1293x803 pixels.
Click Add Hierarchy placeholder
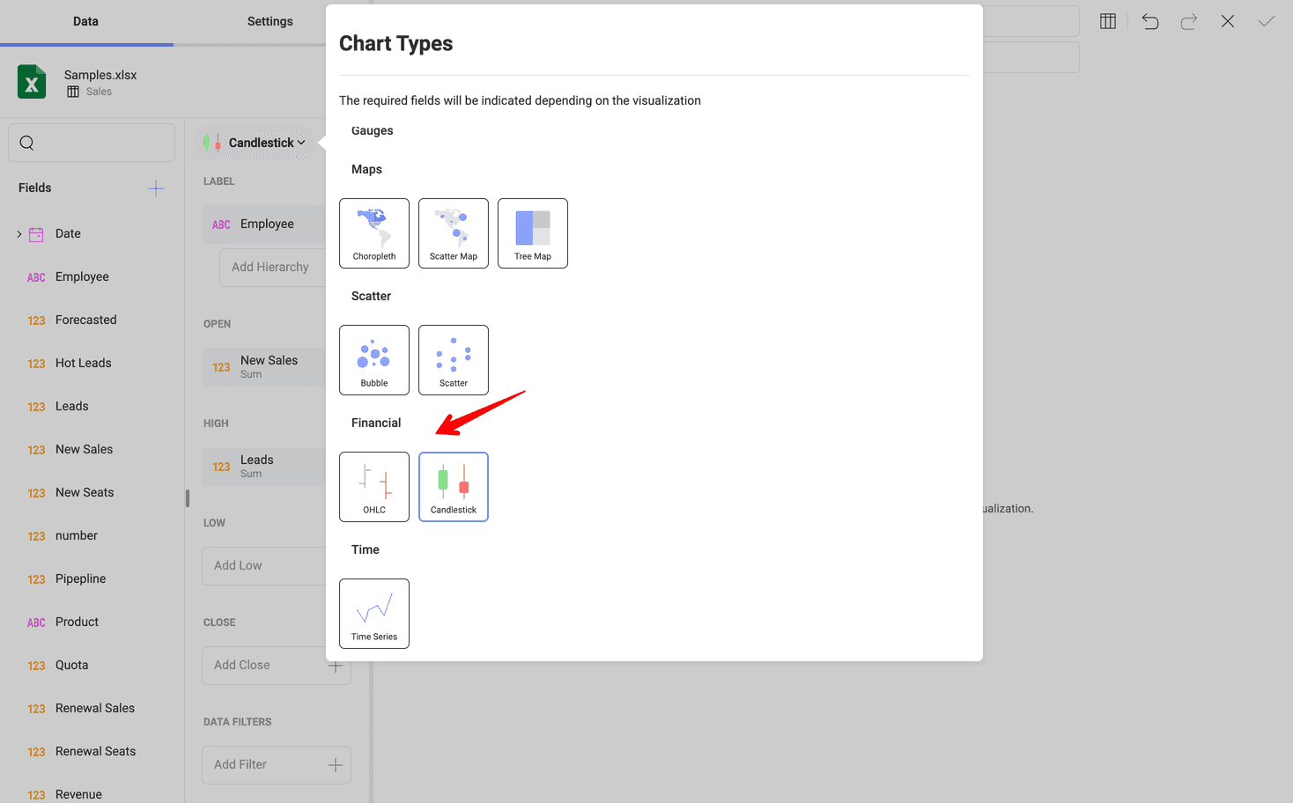point(272,268)
